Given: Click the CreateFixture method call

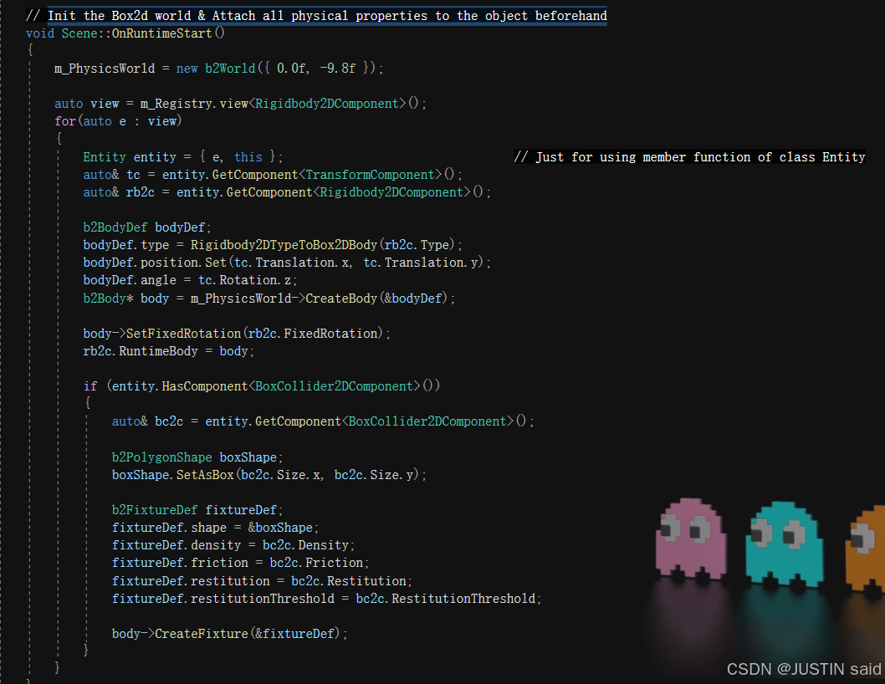Looking at the screenshot, I should 202,633.
